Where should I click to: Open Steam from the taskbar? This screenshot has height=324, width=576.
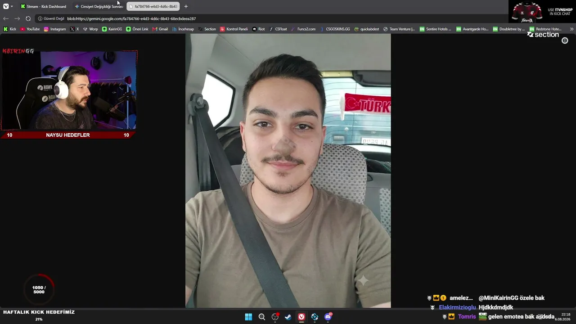click(x=288, y=317)
